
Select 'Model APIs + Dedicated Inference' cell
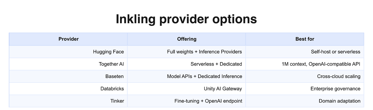pos(186,76)
